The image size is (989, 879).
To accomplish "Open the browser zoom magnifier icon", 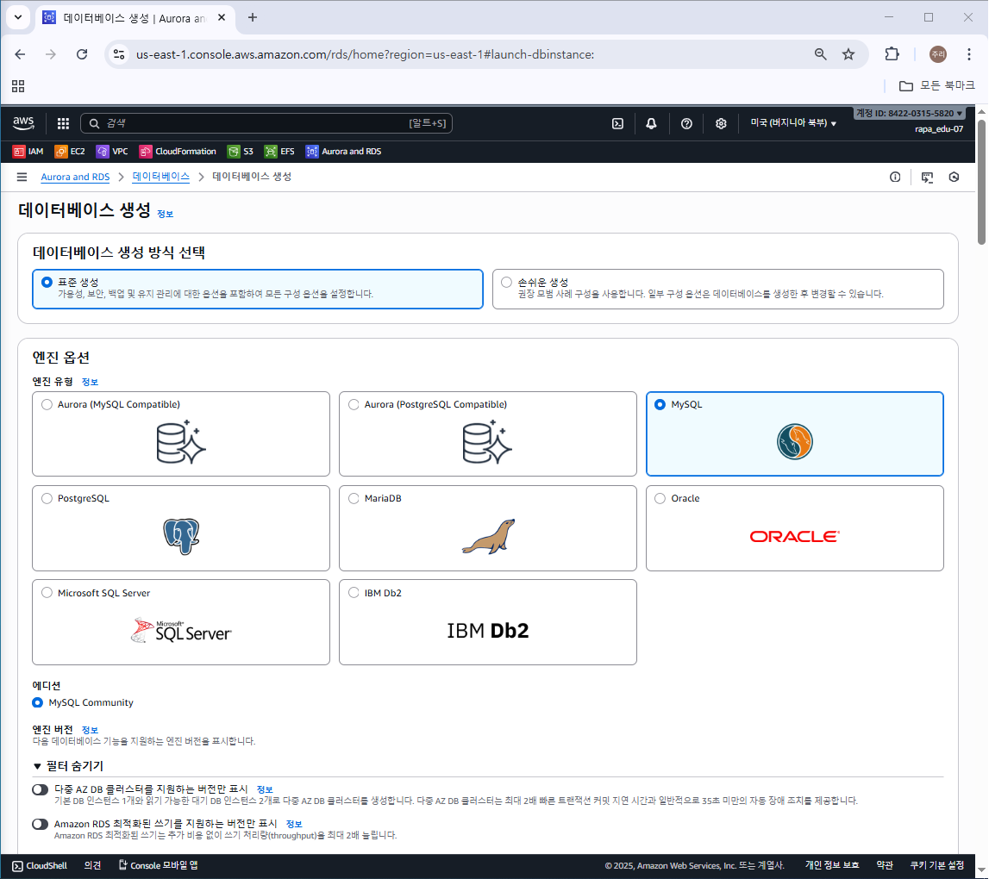I will [x=820, y=54].
